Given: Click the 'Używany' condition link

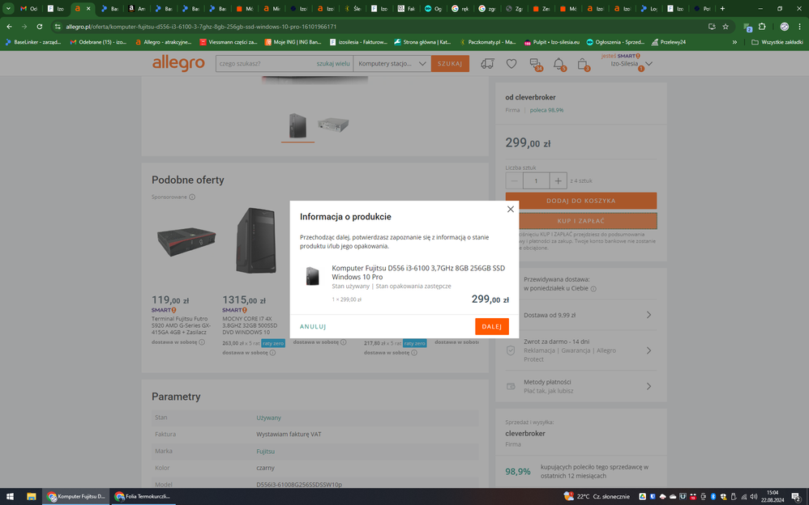Looking at the screenshot, I should coord(268,418).
